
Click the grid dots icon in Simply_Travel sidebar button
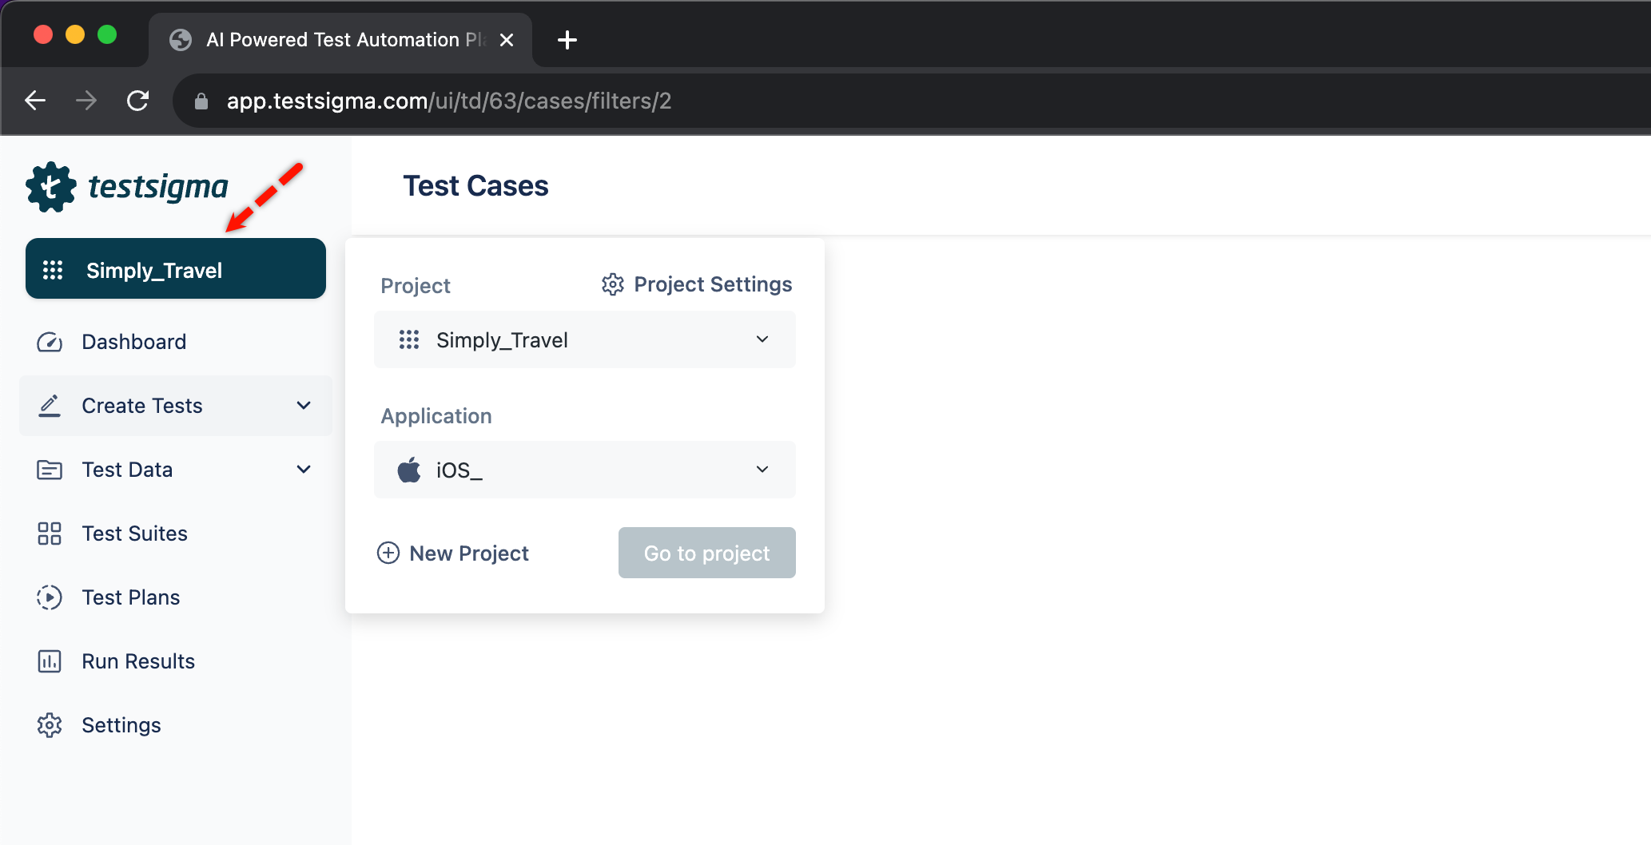point(53,270)
